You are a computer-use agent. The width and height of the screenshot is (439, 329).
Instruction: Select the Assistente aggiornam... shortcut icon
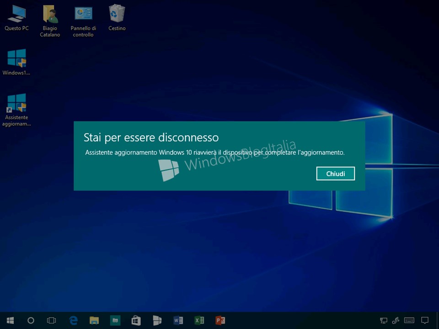pos(16,110)
